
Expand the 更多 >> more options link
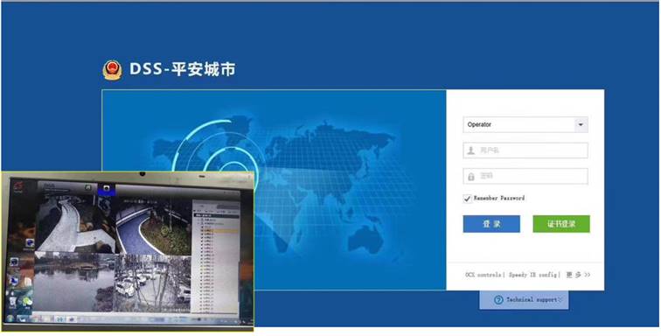coord(578,275)
